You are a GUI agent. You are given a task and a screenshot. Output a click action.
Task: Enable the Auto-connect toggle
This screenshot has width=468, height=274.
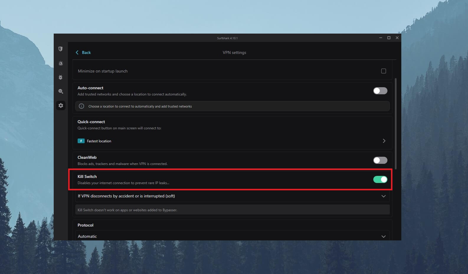coord(380,91)
